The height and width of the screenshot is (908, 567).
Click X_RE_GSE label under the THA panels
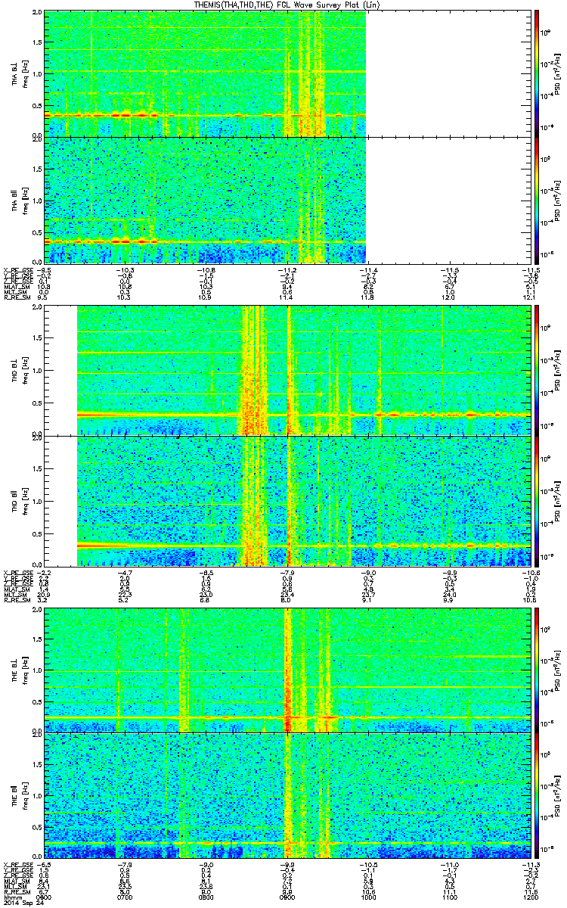17,270
